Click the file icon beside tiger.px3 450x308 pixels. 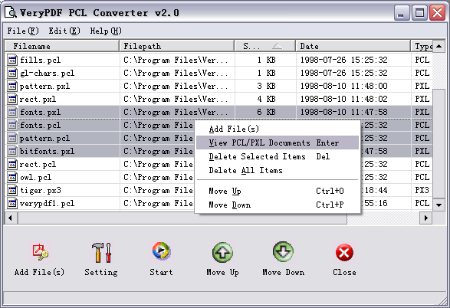click(12, 191)
